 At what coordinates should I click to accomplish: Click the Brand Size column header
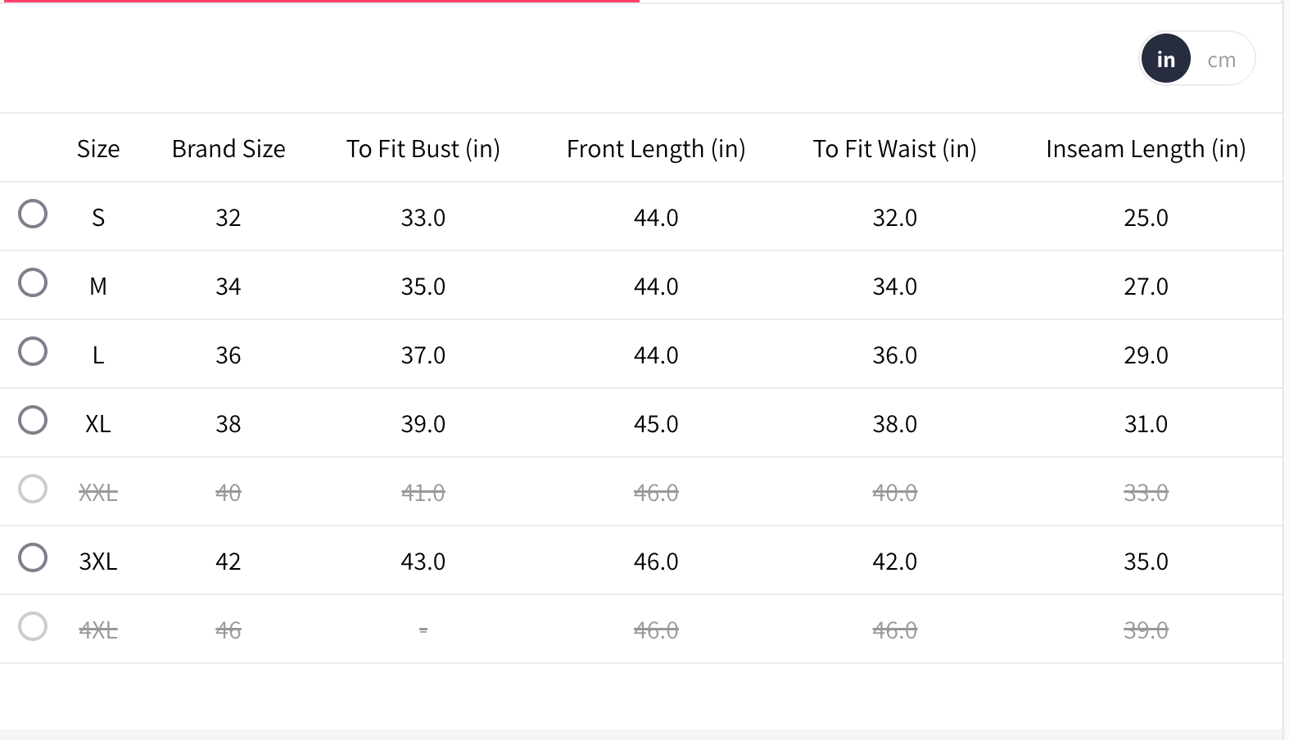pyautogui.click(x=228, y=149)
